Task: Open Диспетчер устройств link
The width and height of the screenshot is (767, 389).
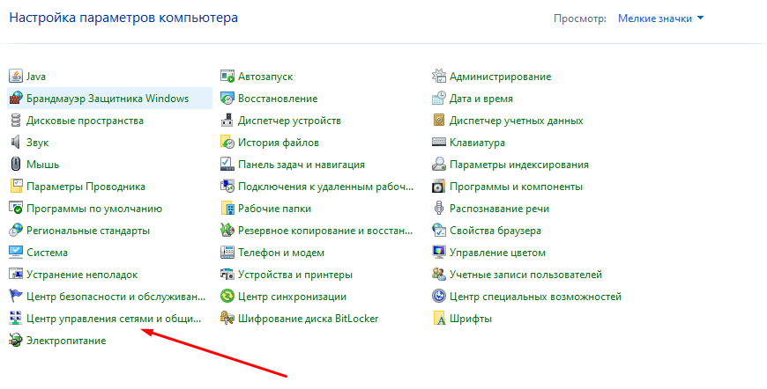Action: click(x=289, y=121)
